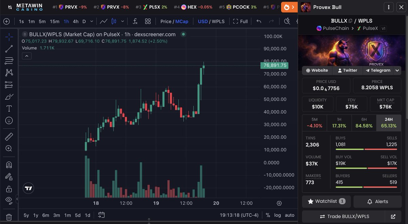Select the trend line drawing tool
Viewport: 408px width, 224px height.
coord(9,49)
